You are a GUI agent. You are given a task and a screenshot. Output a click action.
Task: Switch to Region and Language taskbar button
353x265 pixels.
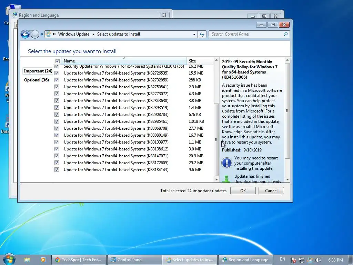click(245, 260)
